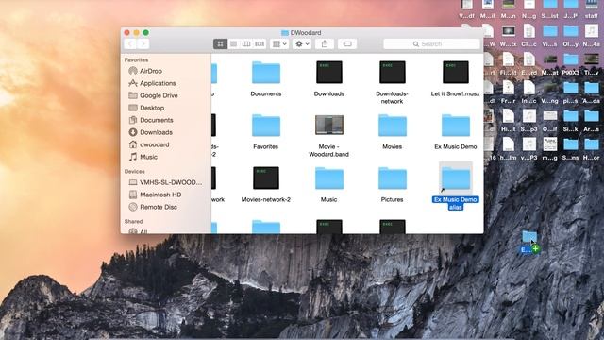Click the Edit Tags toolbar button

coord(347,44)
